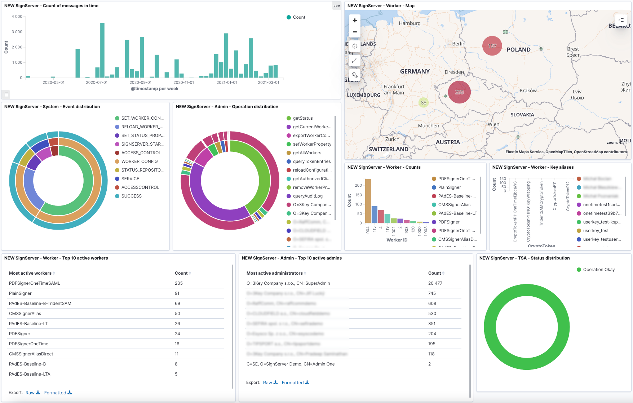Download Formatted export icon in admins table
Image resolution: width=633 pixels, height=403 pixels.
[307, 382]
